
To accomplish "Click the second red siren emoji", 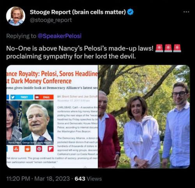I will coord(168,48).
